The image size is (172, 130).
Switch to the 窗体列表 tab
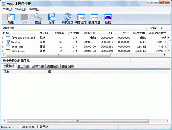coord(68,67)
